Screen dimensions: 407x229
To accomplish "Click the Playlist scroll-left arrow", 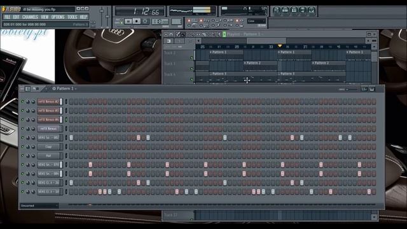I will 198,41.
